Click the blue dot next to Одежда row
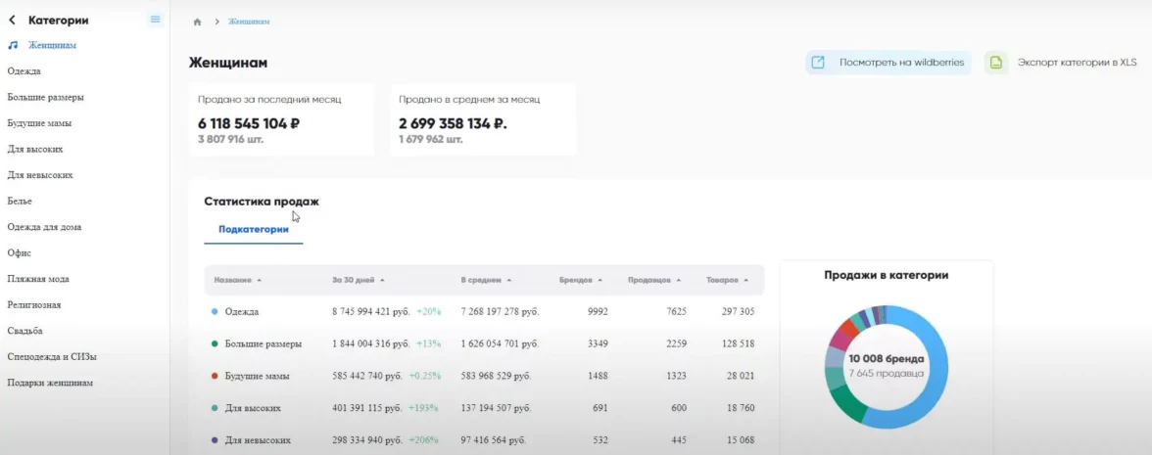1152x455 pixels. click(215, 311)
